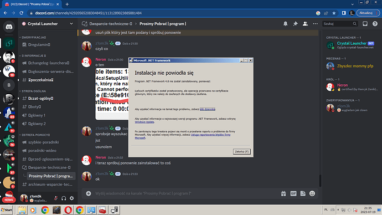The image size is (382, 215).
Task: Click the add attachment plus button
Action: click(x=89, y=193)
